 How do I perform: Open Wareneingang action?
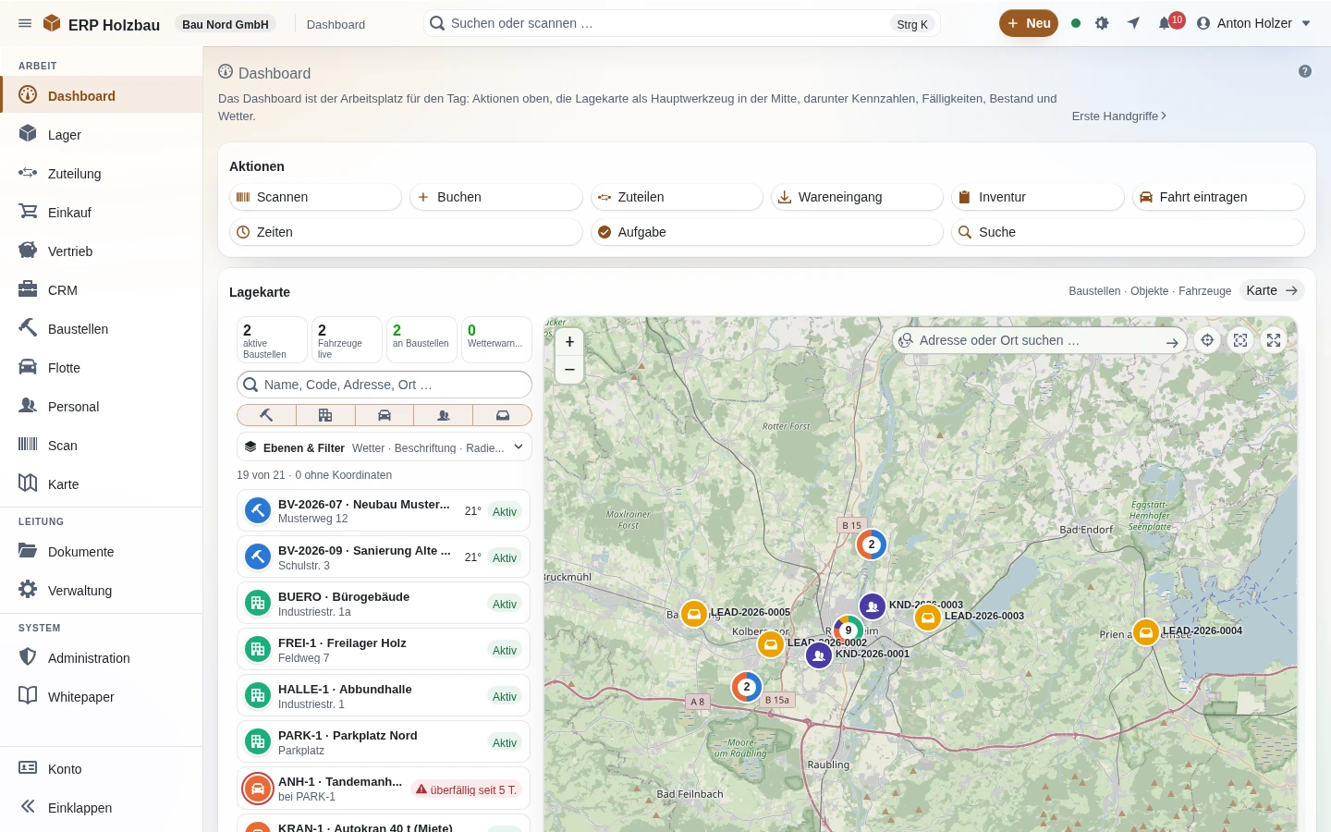pos(857,197)
